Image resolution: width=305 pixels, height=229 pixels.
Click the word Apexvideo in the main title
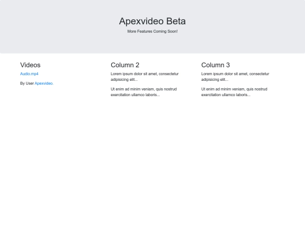point(141,21)
